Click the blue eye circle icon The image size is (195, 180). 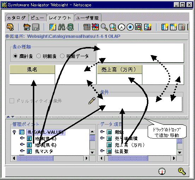point(130,27)
